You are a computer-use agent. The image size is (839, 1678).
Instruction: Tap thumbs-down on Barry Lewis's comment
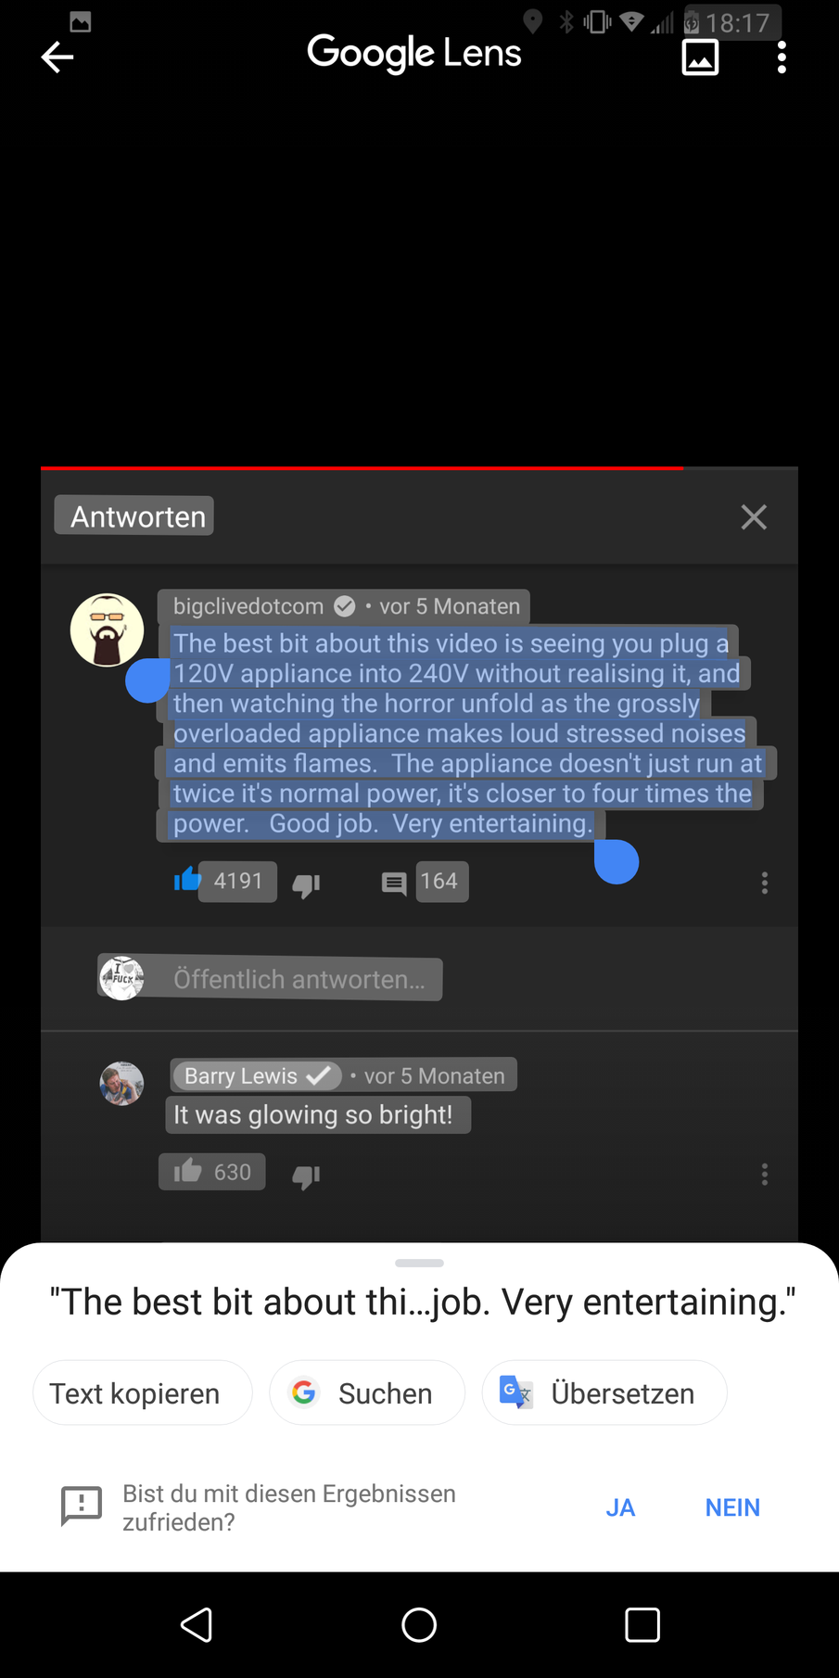306,1176
